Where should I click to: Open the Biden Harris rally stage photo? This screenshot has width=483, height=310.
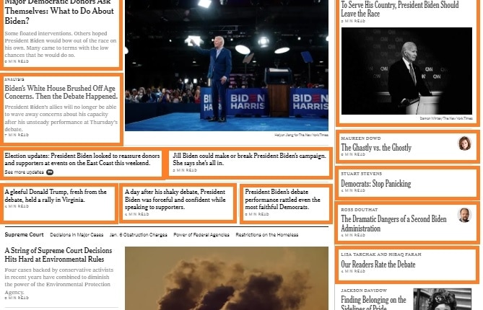(226, 65)
